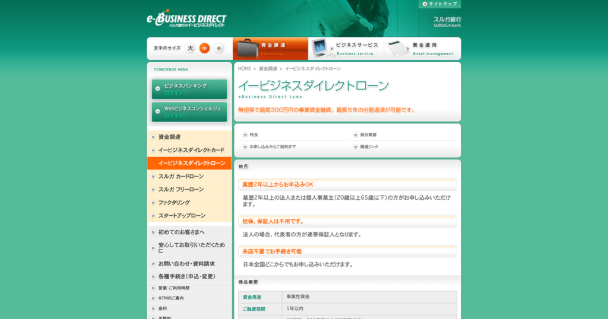The height and width of the screenshot is (319, 608).
Task: Log in to ビジネスバンキング
Action: pyautogui.click(x=189, y=89)
